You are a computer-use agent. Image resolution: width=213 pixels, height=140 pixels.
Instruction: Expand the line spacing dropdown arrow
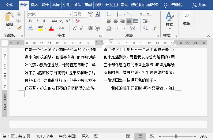point(150,21)
